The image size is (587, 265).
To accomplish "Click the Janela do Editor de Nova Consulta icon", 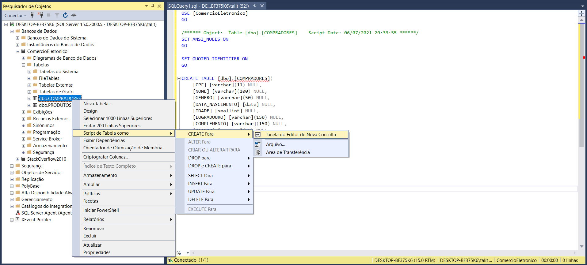I will (x=258, y=135).
